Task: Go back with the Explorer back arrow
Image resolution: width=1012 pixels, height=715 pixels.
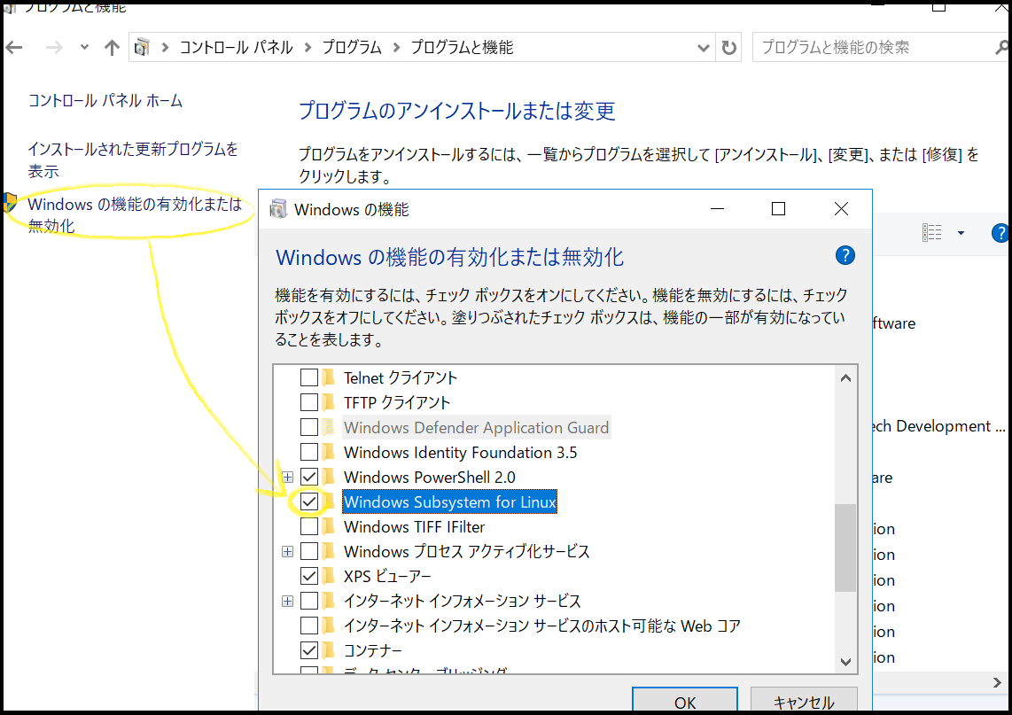Action: pos(14,47)
